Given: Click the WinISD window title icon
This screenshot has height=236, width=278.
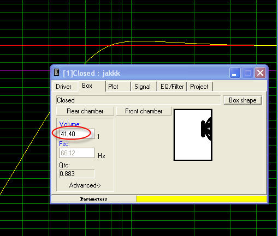Looking at the screenshot, I should 57,72.
